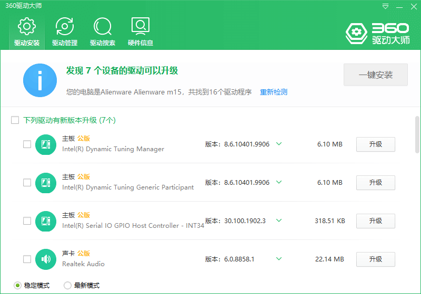
Task: Open the 驱动搜索 magnifier icon tab
Action: point(103,26)
